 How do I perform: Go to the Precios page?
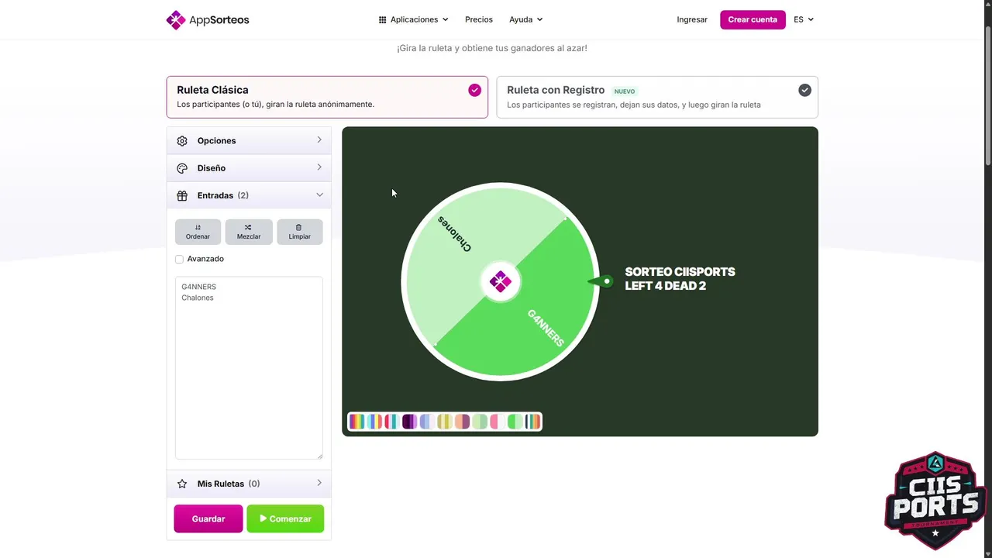(479, 19)
